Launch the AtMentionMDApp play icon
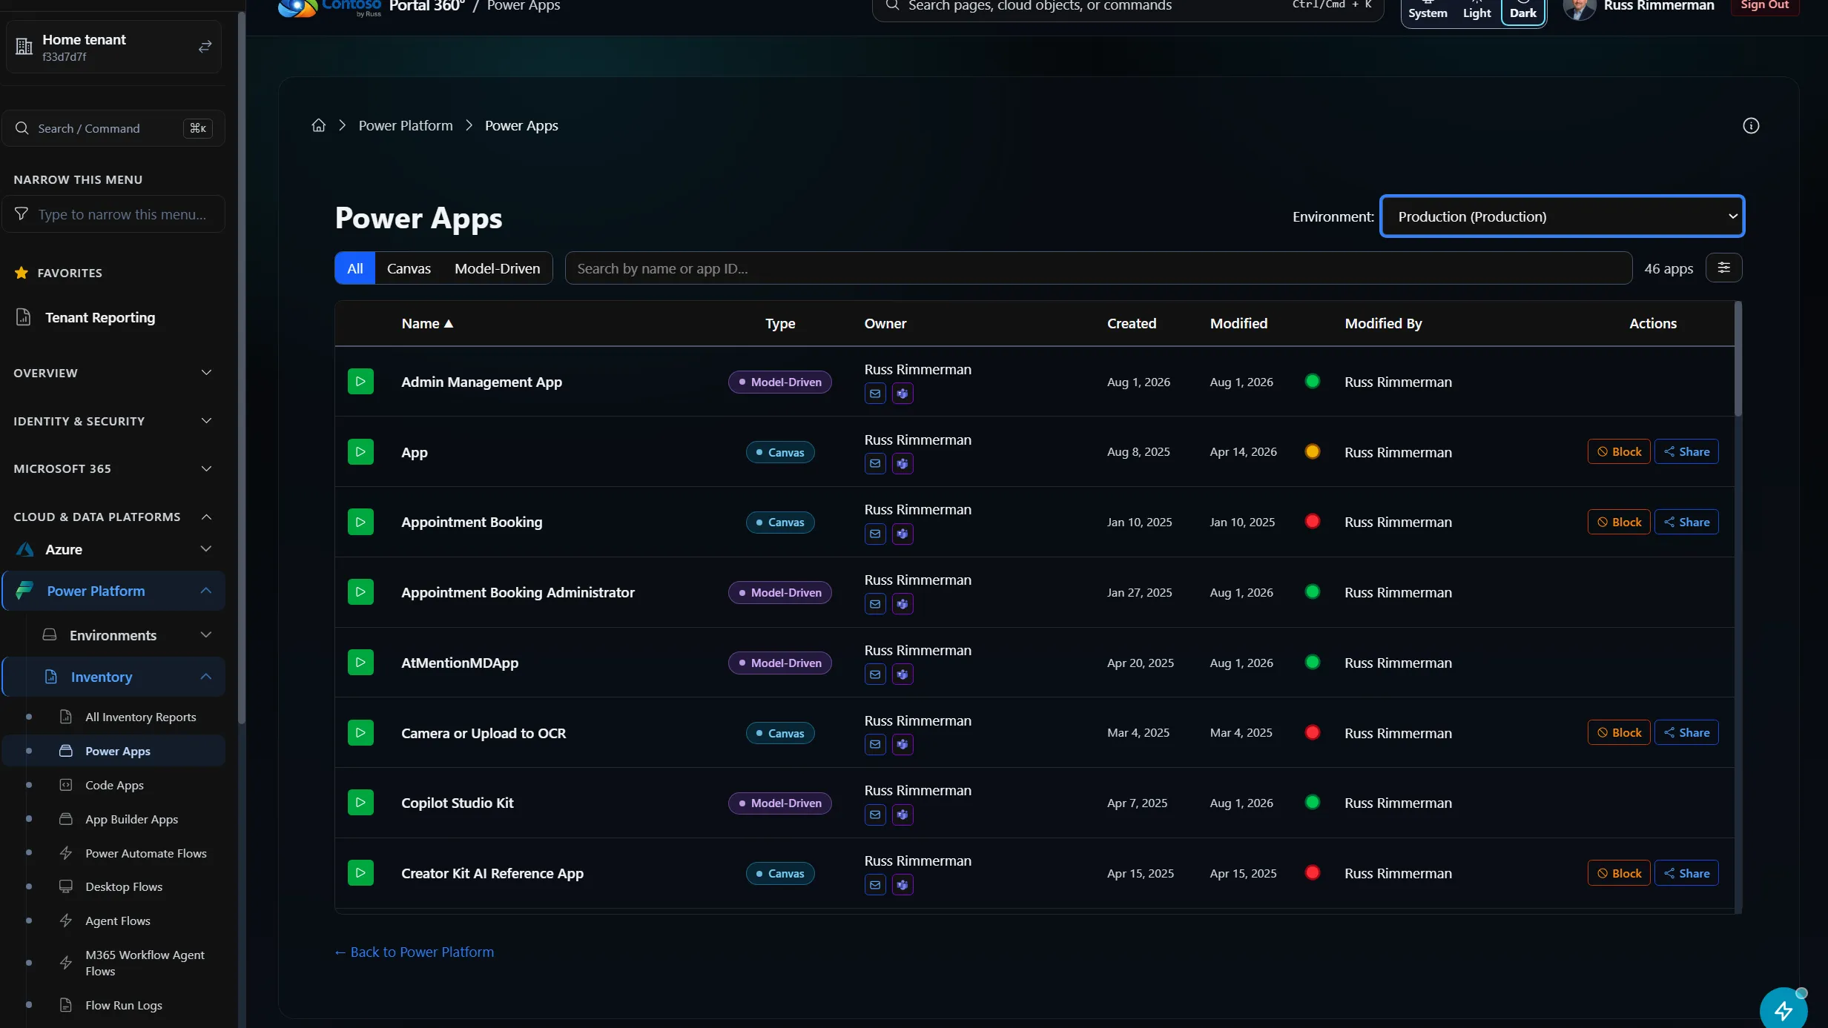 coord(360,662)
